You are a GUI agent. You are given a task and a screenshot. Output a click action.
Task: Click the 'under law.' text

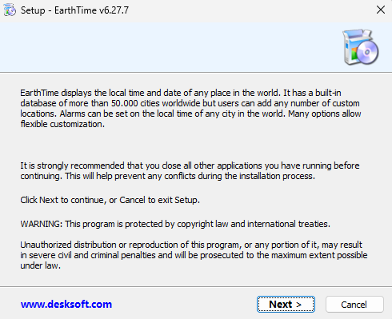[40, 265]
